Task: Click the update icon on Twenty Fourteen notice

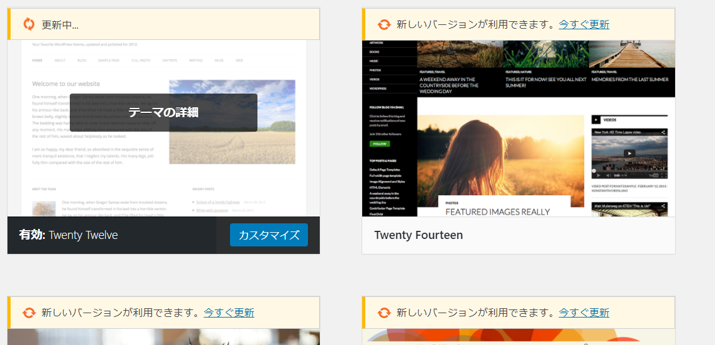Action: (384, 24)
